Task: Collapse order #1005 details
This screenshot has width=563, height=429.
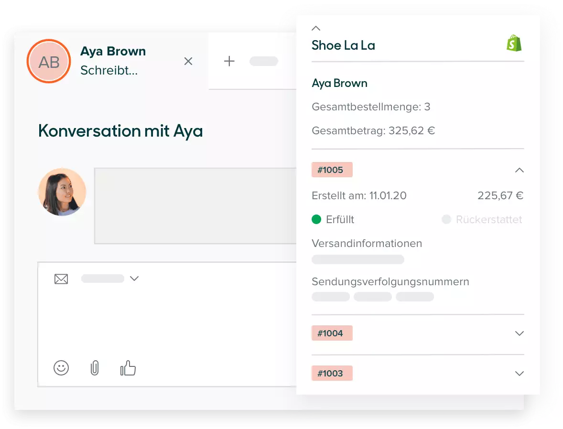Action: [x=519, y=170]
